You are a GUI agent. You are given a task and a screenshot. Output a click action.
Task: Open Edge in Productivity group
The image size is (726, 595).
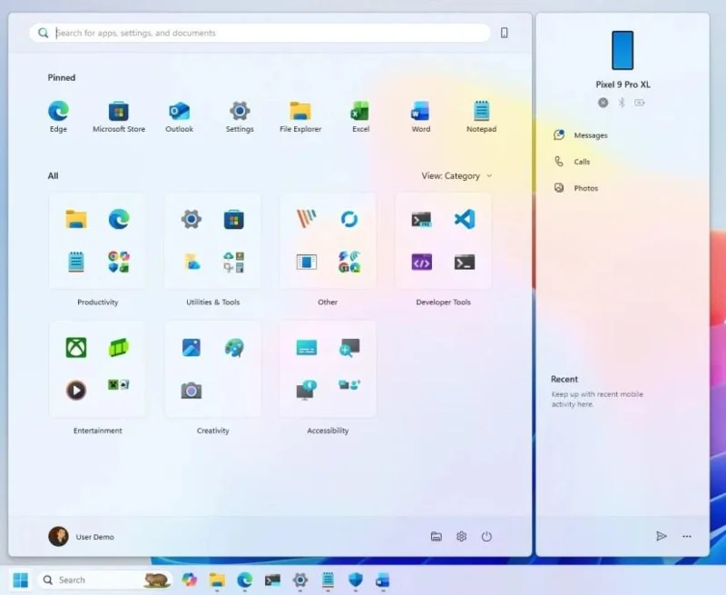coord(119,219)
